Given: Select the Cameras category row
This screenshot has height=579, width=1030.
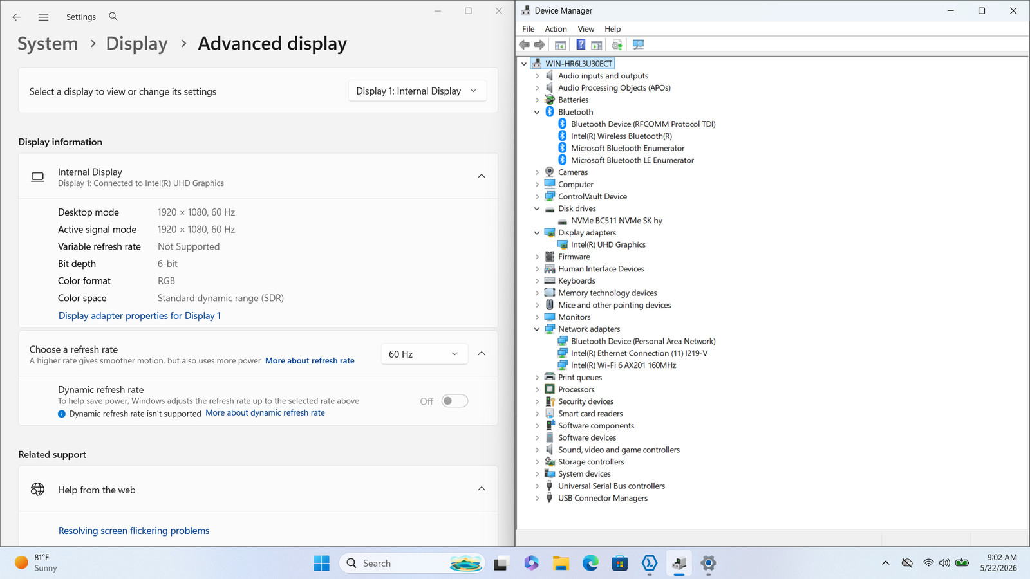Looking at the screenshot, I should point(573,172).
